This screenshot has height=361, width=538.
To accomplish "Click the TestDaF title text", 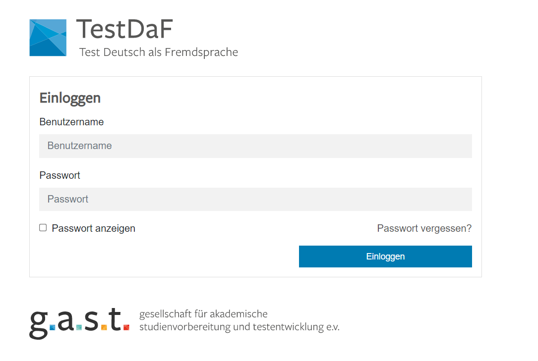I will point(124,29).
